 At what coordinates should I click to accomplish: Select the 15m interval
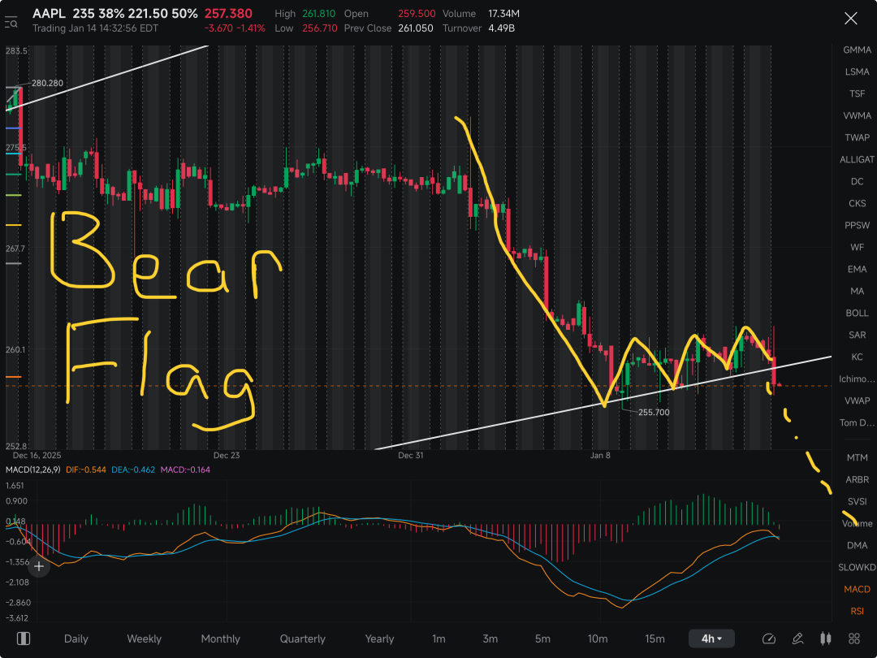pos(655,639)
